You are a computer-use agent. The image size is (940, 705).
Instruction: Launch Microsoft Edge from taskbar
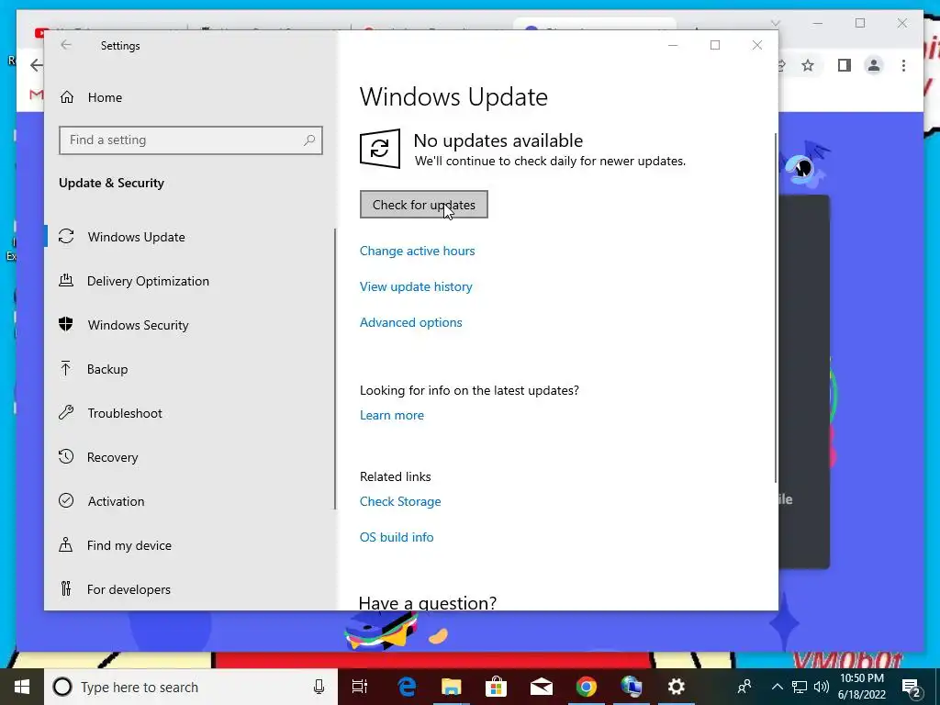tap(407, 687)
